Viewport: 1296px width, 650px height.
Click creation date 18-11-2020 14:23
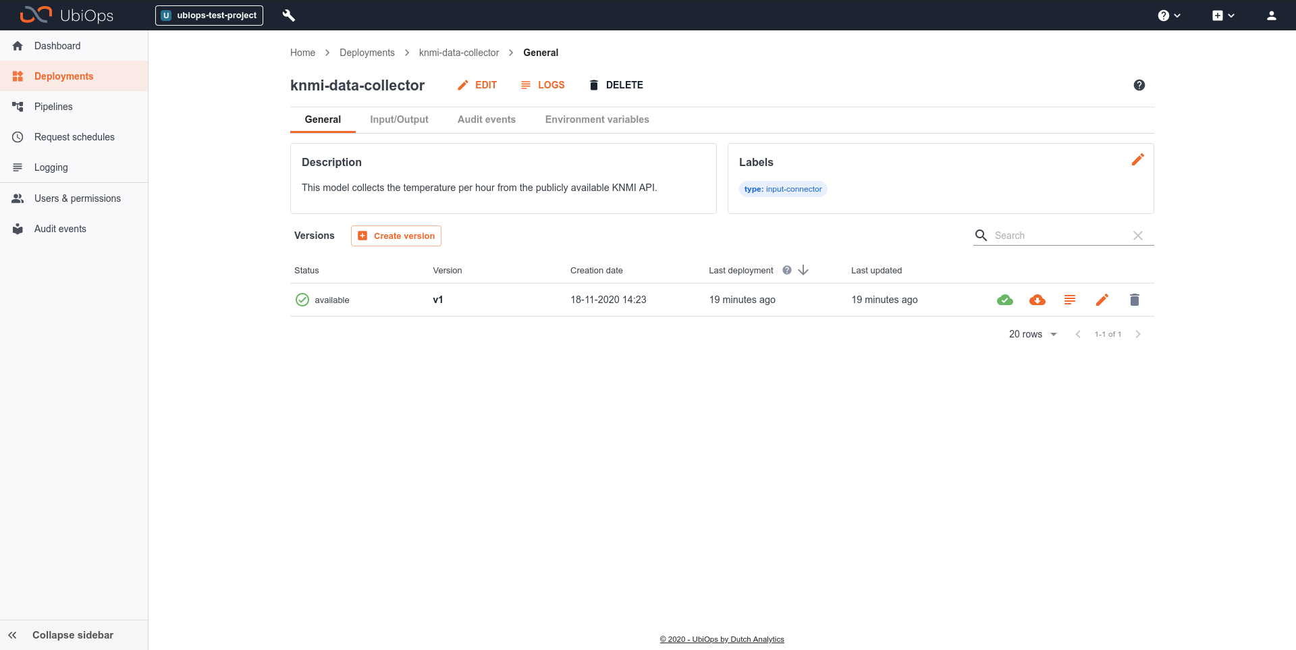click(x=608, y=300)
